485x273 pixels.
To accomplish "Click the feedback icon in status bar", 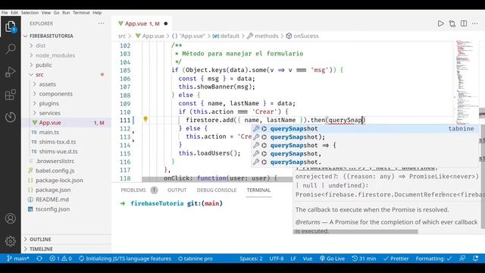I will point(462,259).
